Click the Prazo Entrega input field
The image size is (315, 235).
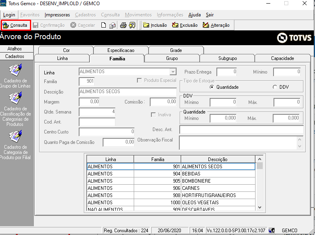tap(227, 72)
